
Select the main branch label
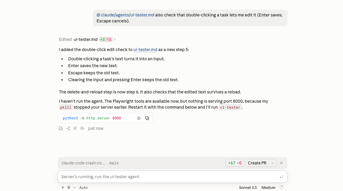114,163
